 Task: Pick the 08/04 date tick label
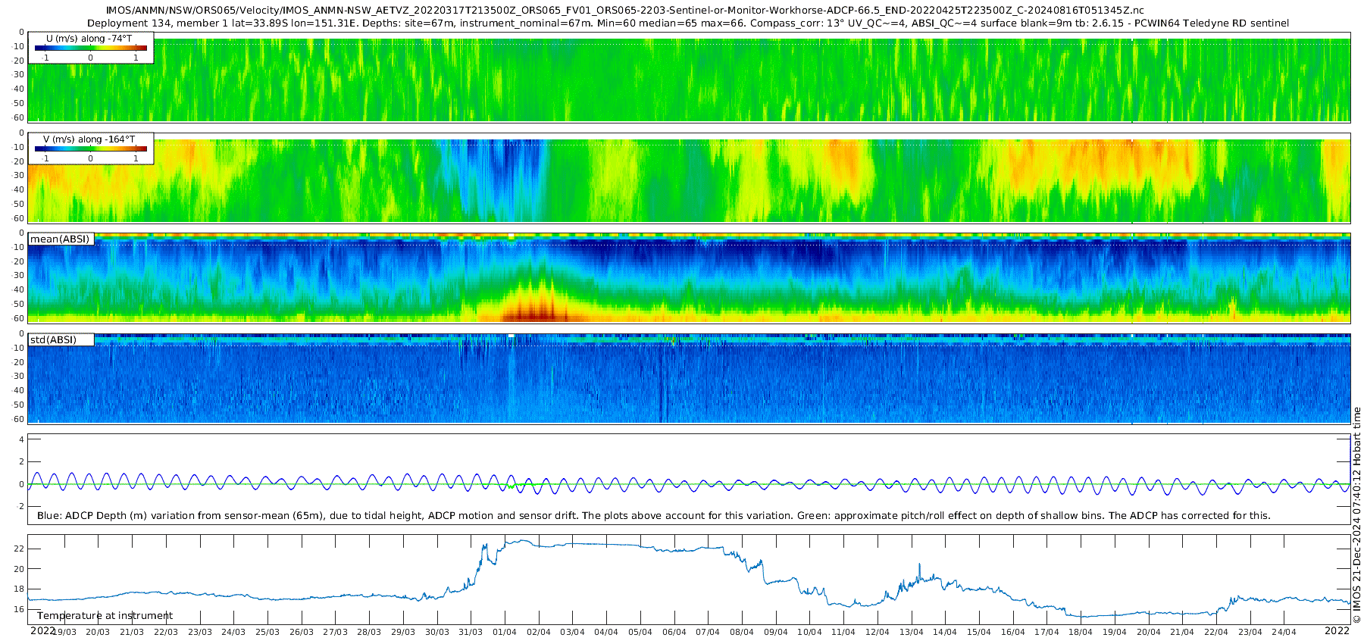(x=741, y=632)
